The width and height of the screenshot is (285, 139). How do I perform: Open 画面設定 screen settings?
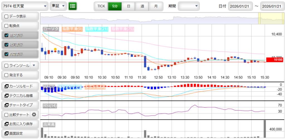(19, 133)
